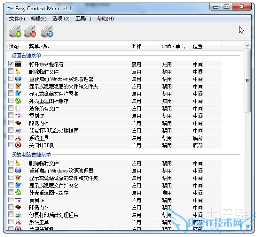
Task: Select desktop 修复打印后台处理程序 row text
Action: [54, 131]
